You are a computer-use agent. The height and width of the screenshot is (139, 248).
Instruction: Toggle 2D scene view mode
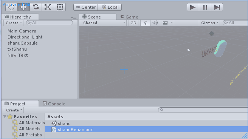click(x=133, y=23)
